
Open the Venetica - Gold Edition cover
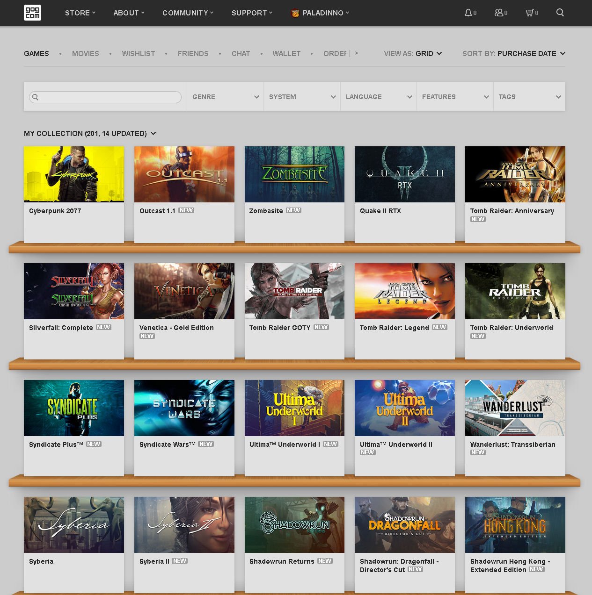(184, 291)
